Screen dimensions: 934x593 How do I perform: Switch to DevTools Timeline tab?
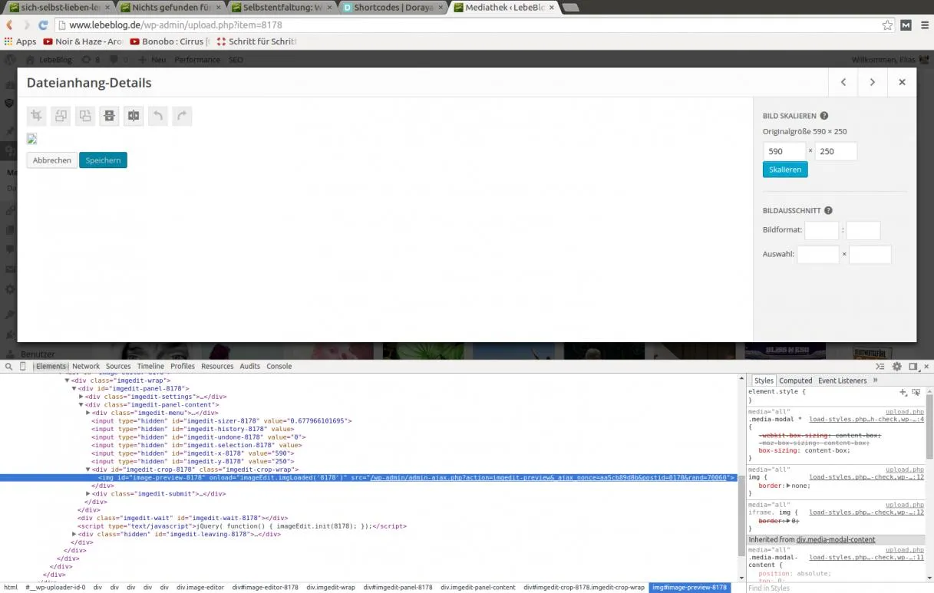click(x=150, y=367)
